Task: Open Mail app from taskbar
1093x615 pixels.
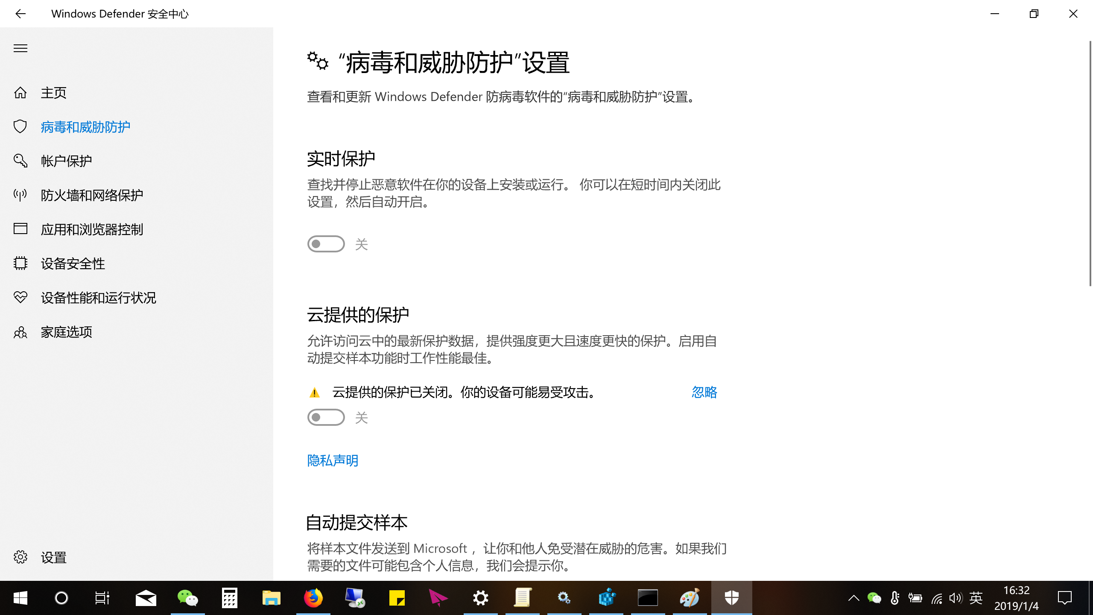Action: (x=146, y=598)
